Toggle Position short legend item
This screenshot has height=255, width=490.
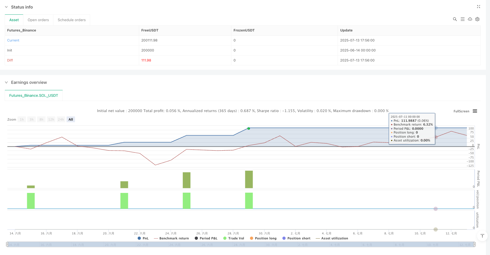coord(296,239)
